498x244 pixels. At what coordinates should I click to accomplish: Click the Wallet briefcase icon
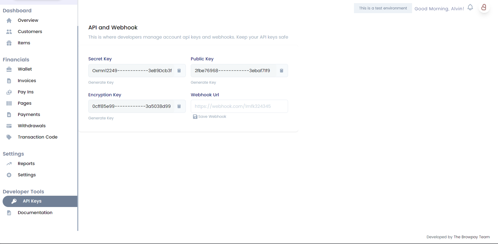9,69
